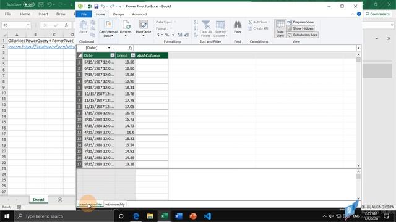Click the Add Column header
The height and width of the screenshot is (222, 396).
(152, 55)
